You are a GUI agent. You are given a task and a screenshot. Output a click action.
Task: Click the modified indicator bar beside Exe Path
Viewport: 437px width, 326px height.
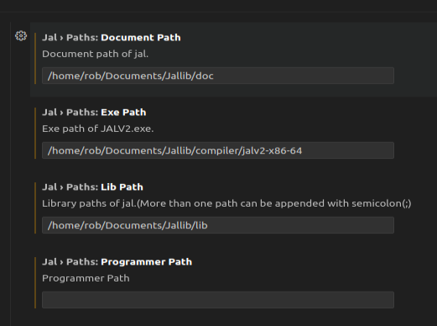(x=35, y=133)
